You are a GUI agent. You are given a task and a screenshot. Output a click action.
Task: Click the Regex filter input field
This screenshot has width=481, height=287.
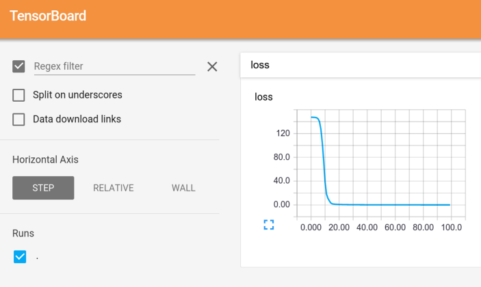tap(114, 66)
